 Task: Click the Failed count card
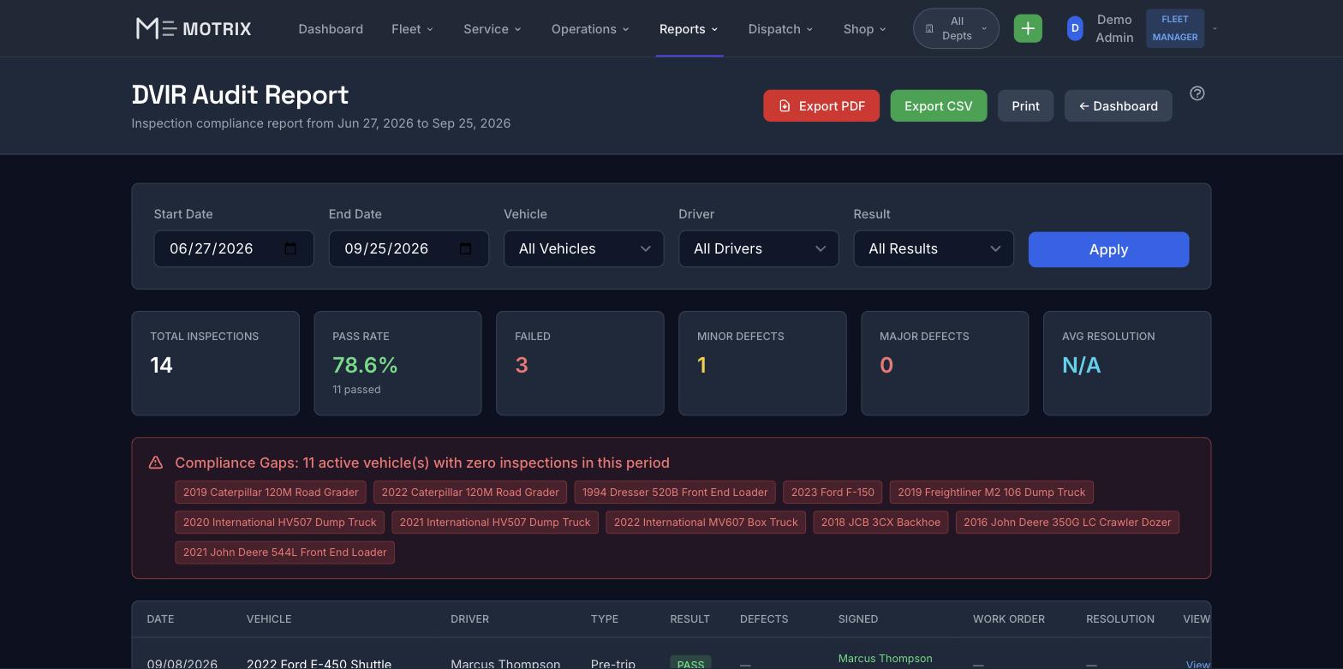580,363
